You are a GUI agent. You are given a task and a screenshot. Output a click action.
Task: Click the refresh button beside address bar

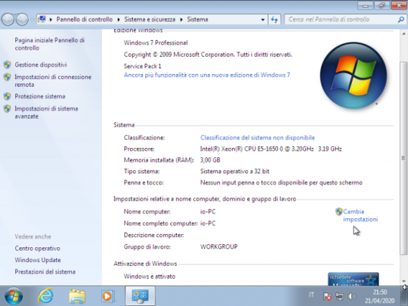click(x=275, y=19)
